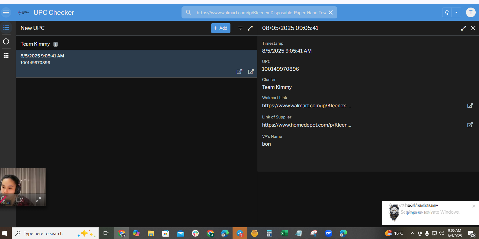Viewport: 479px width, 239px height.
Task: Close the record detail panel
Action: (473, 28)
